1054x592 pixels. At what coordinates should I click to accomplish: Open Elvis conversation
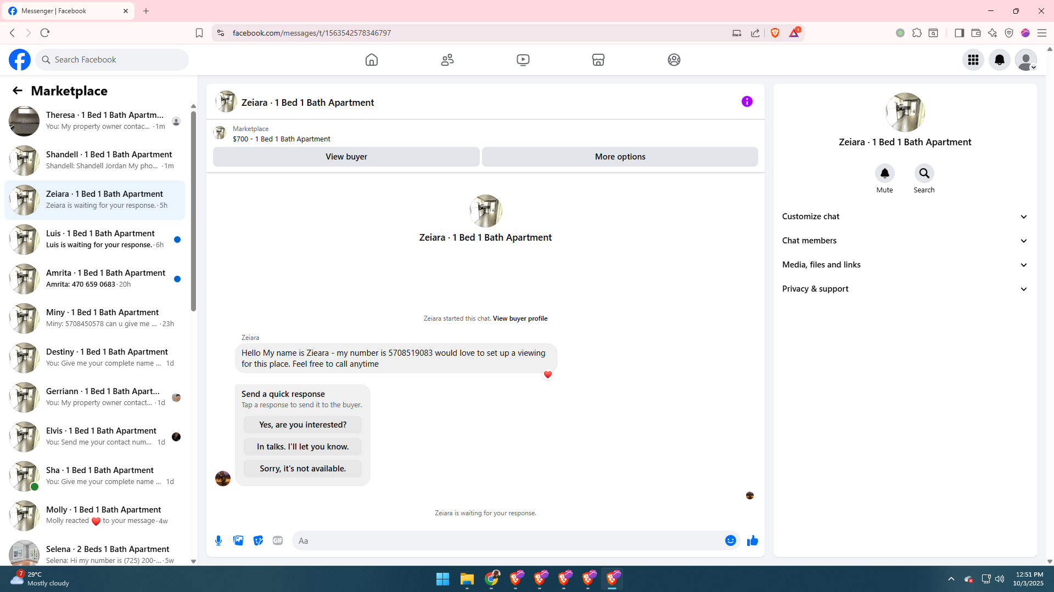pos(94,437)
